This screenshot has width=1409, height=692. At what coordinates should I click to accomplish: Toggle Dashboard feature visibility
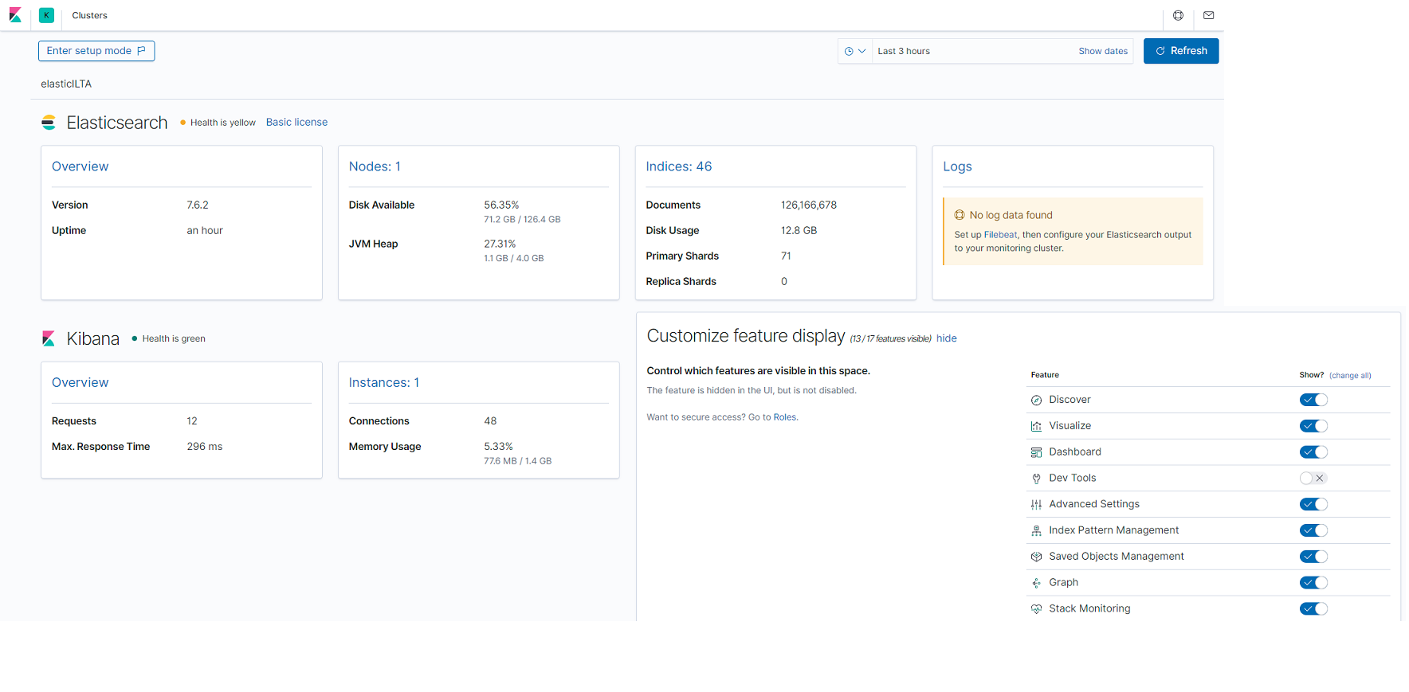pos(1313,452)
